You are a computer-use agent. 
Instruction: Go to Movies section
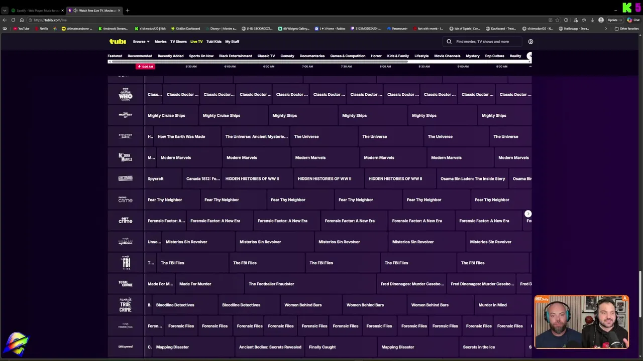[160, 42]
